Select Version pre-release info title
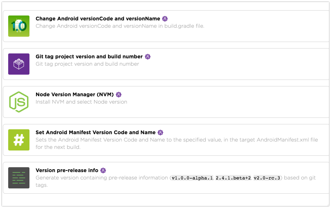Image resolution: width=331 pixels, height=208 pixels. 67,170
